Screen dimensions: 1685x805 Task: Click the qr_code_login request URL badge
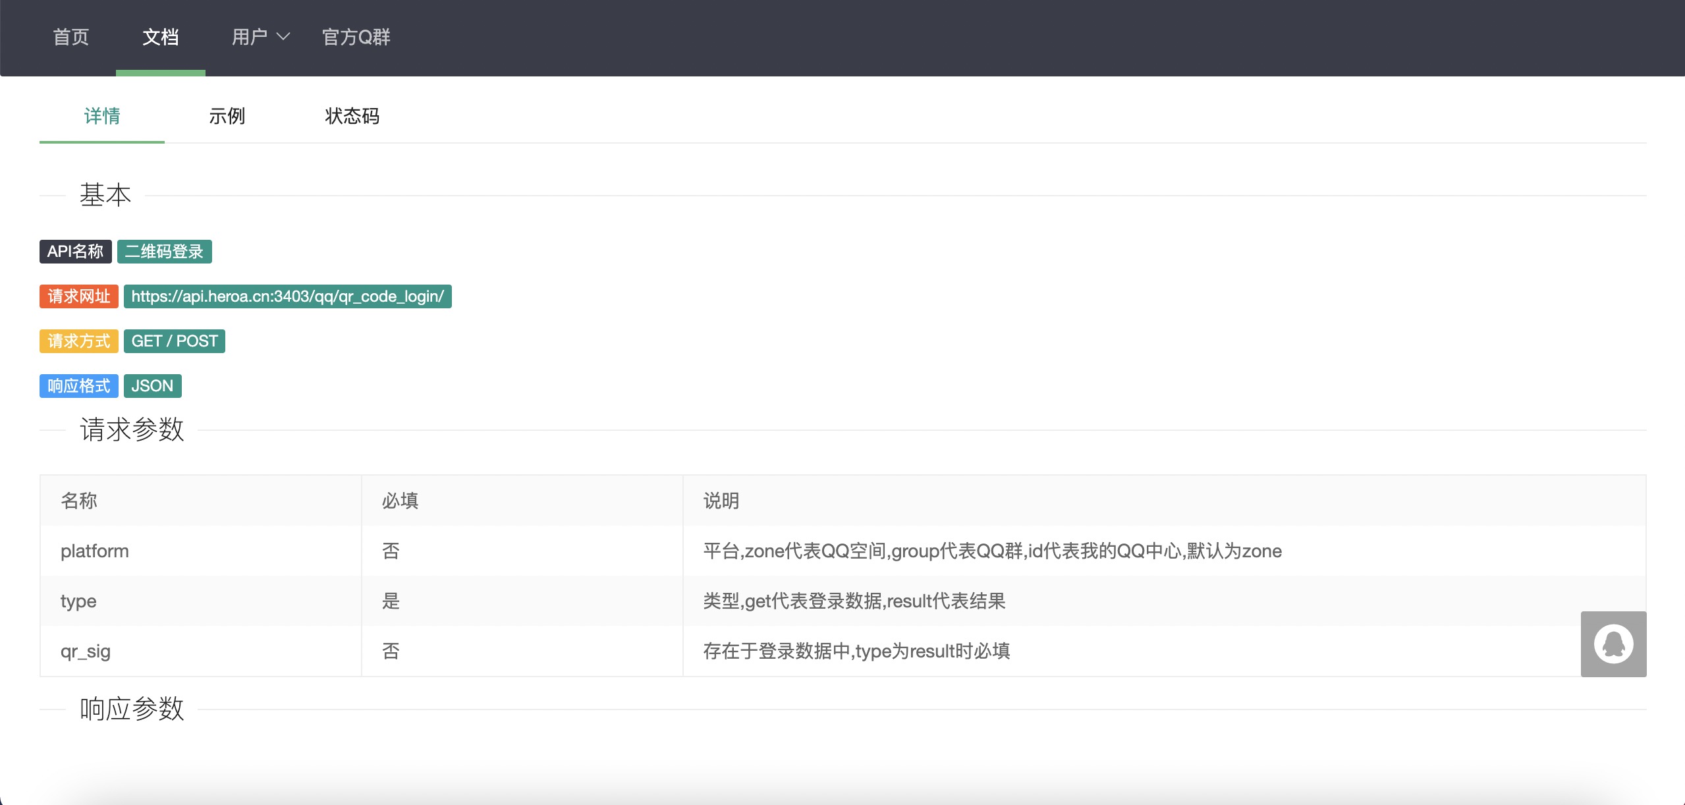click(288, 296)
